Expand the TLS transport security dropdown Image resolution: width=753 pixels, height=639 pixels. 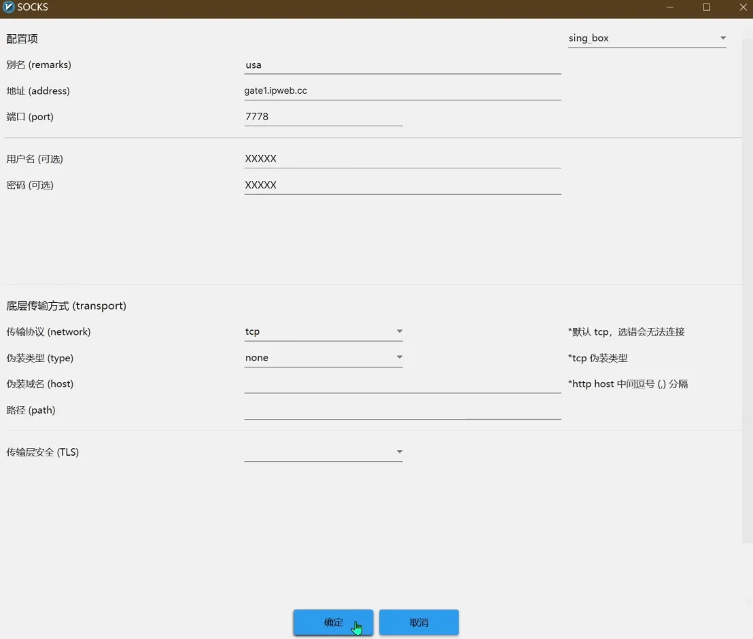click(323, 452)
